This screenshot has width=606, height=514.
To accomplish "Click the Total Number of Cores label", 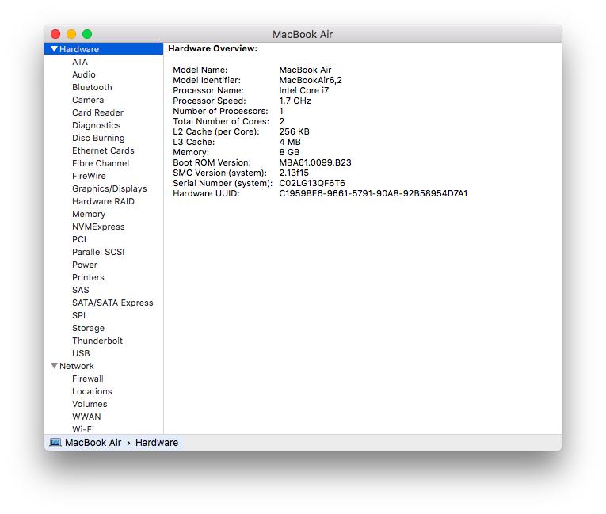I will pyautogui.click(x=221, y=121).
